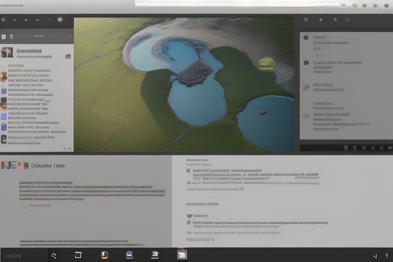Collapse the left panel using the header dash
Image resolution: width=393 pixels, height=262 pixels.
click(70, 37)
